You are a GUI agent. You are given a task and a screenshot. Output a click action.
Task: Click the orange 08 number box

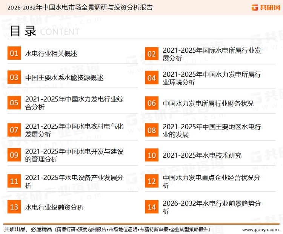click(152, 130)
